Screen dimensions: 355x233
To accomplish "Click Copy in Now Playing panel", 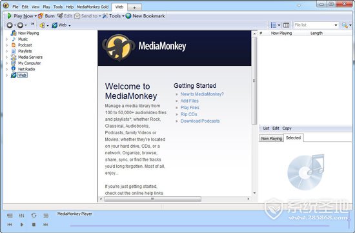I will pos(287,128).
